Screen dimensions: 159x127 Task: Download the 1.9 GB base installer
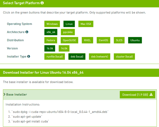tap(137, 95)
